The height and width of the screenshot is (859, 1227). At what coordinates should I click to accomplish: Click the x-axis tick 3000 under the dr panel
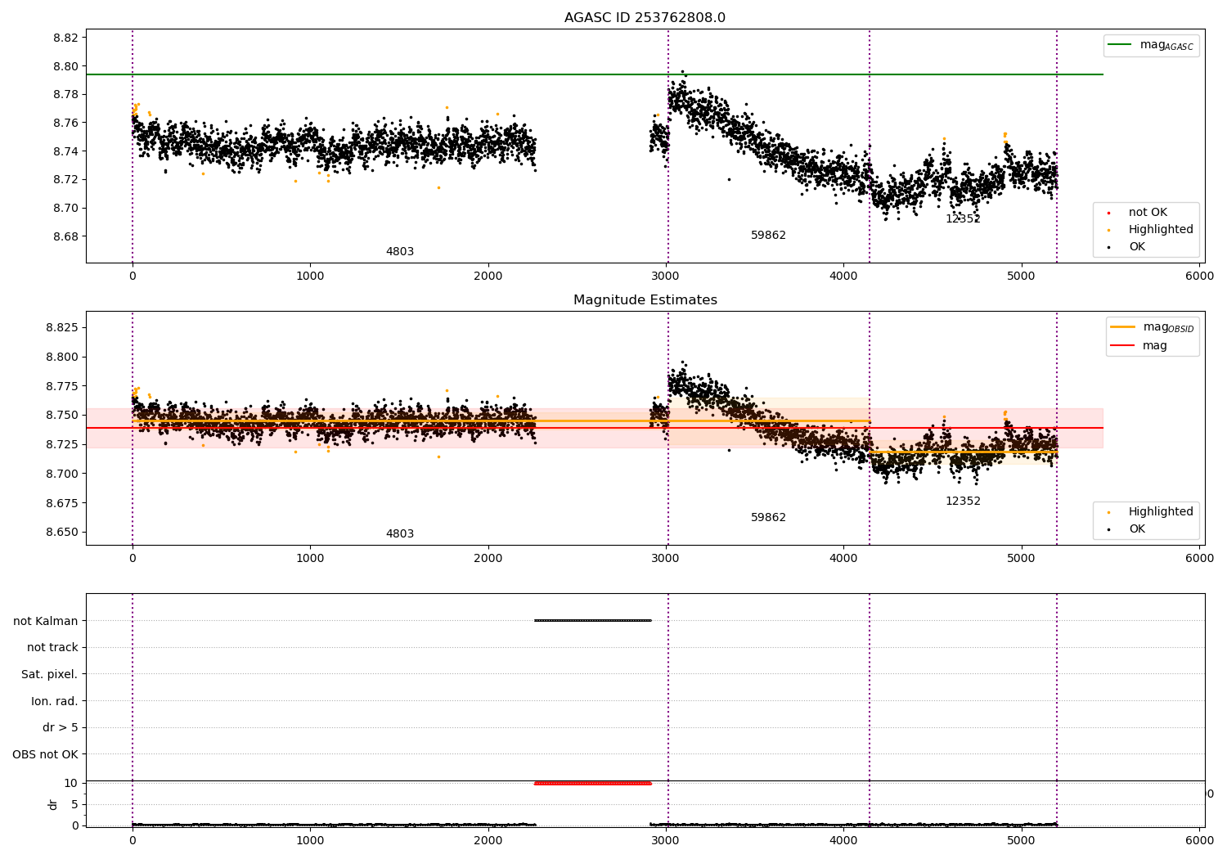(x=666, y=840)
